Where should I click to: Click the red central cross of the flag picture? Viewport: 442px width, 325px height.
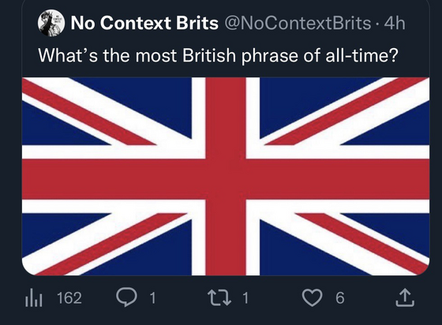click(x=226, y=179)
